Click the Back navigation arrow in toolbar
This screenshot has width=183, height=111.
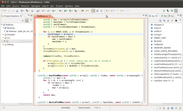pos(121,11)
